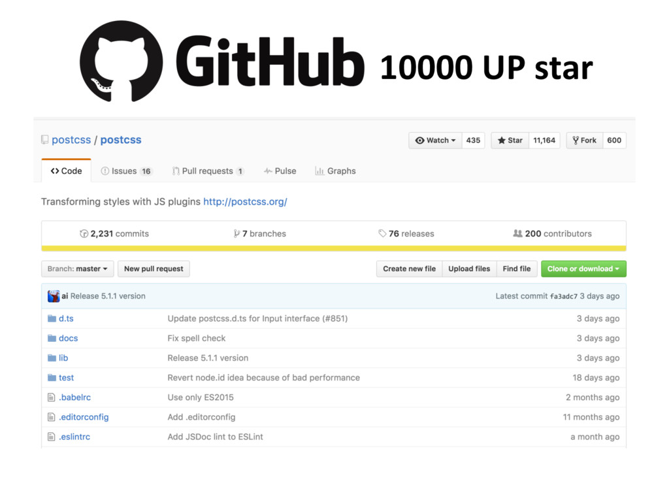Star the postcss repository
This screenshot has width=669, height=502.
point(510,140)
